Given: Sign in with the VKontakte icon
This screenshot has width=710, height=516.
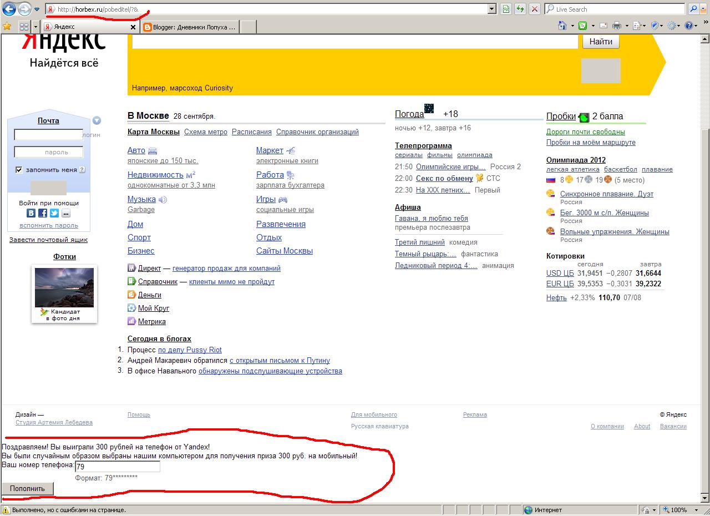Looking at the screenshot, I should point(31,213).
